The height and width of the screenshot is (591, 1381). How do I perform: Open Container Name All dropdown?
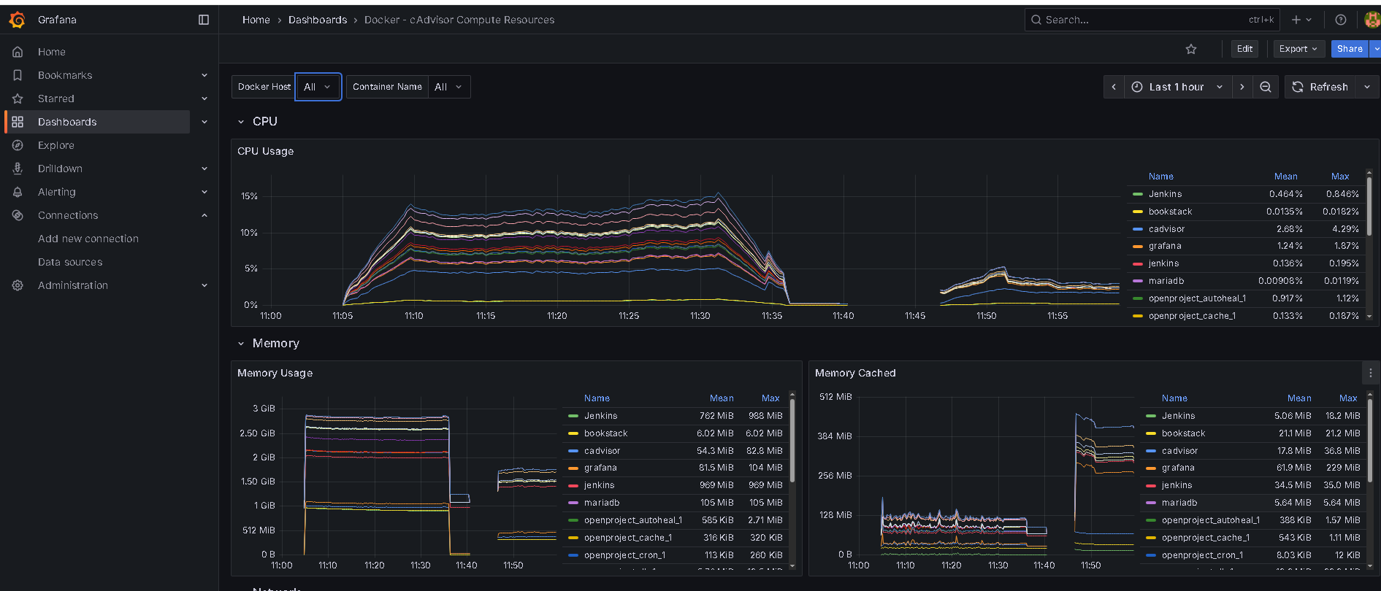click(449, 87)
